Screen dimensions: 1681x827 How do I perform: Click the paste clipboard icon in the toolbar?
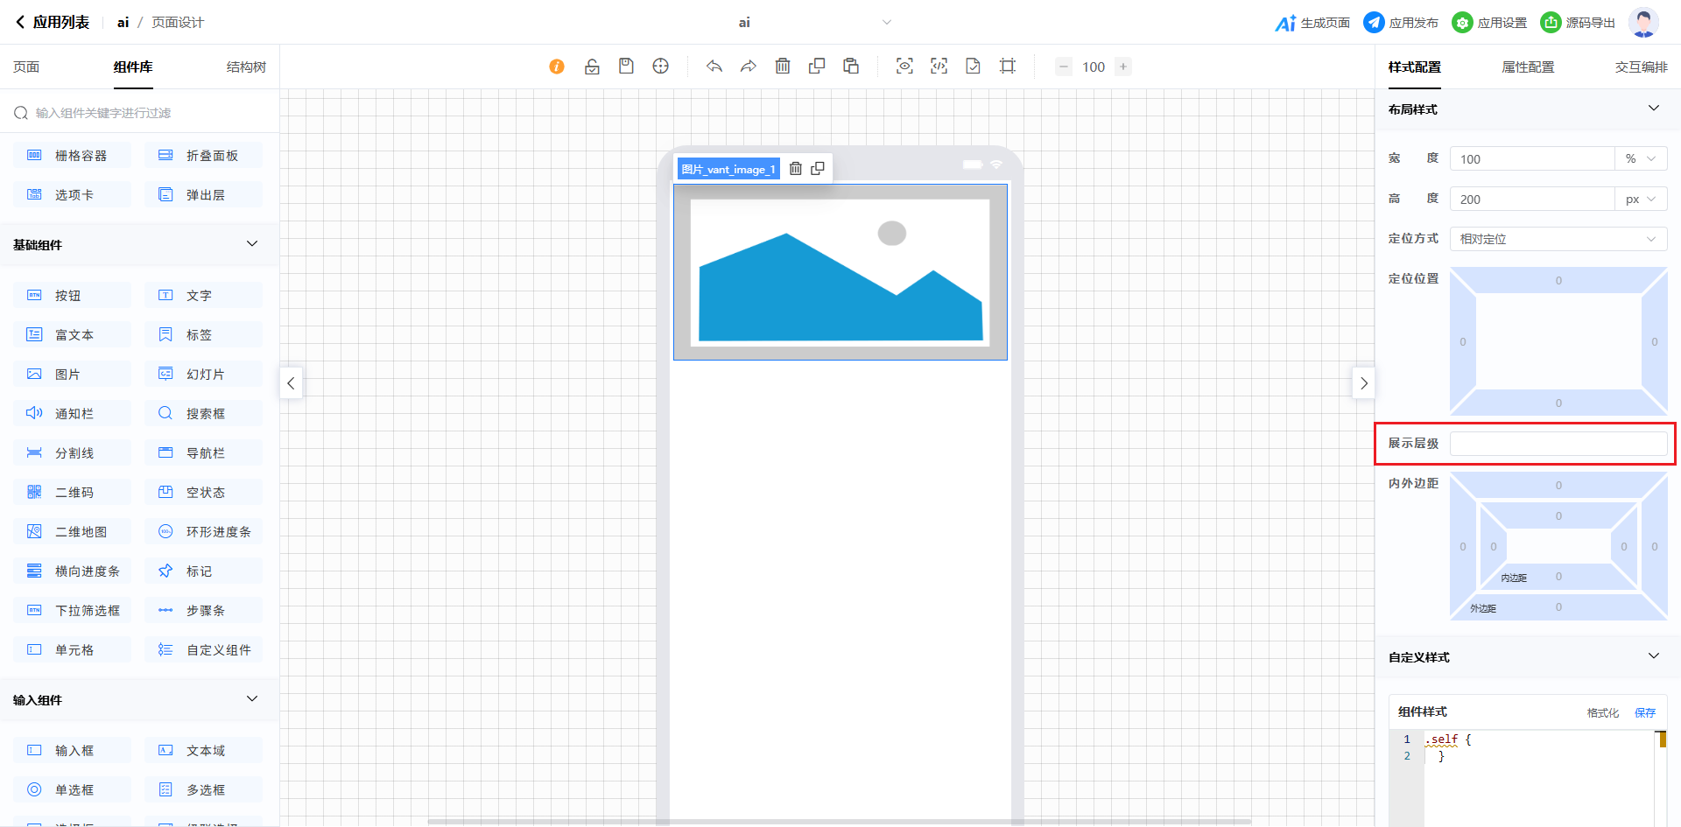point(851,67)
